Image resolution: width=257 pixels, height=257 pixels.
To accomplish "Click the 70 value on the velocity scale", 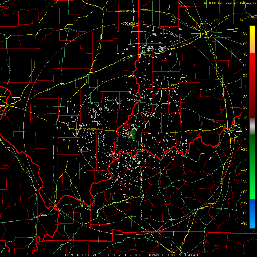I will 245,55.
